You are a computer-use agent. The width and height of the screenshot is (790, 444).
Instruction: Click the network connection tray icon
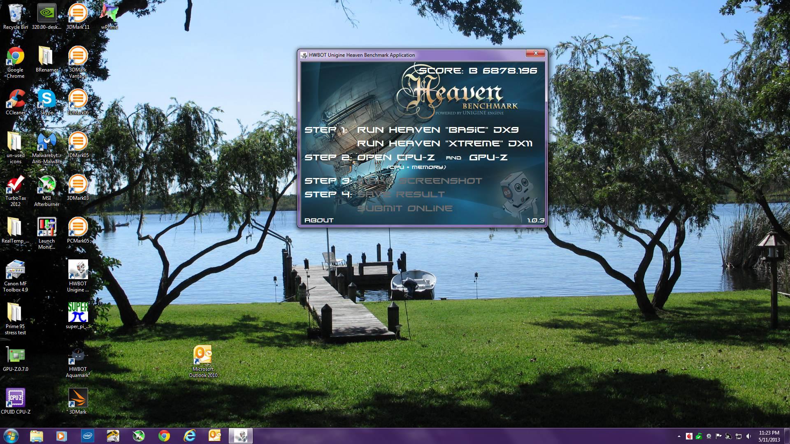[x=739, y=436]
